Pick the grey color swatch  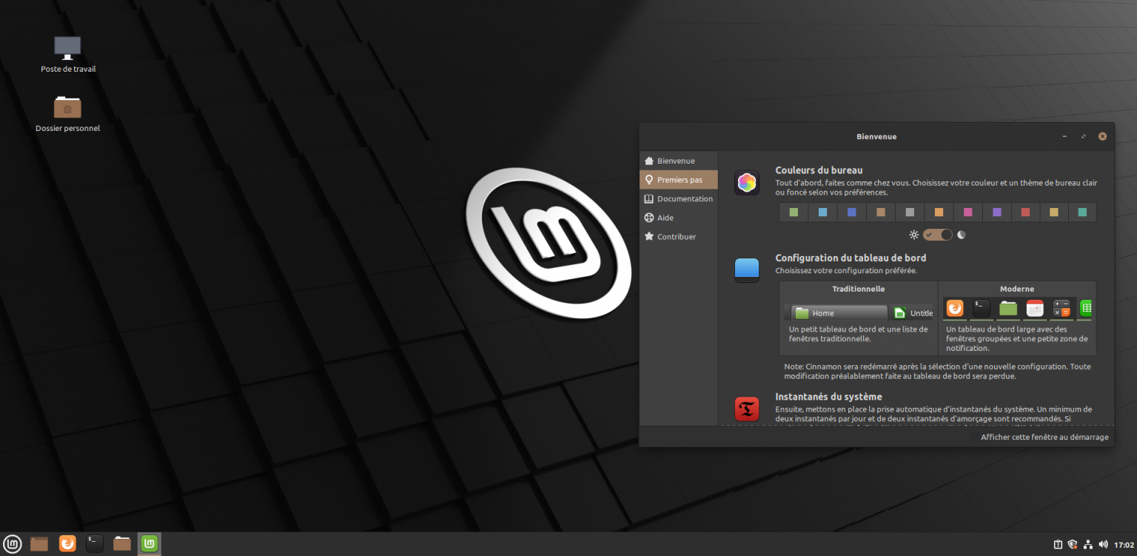coord(910,212)
